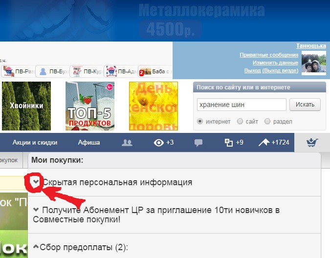Open the Баба tab with red badge

click(x=154, y=71)
